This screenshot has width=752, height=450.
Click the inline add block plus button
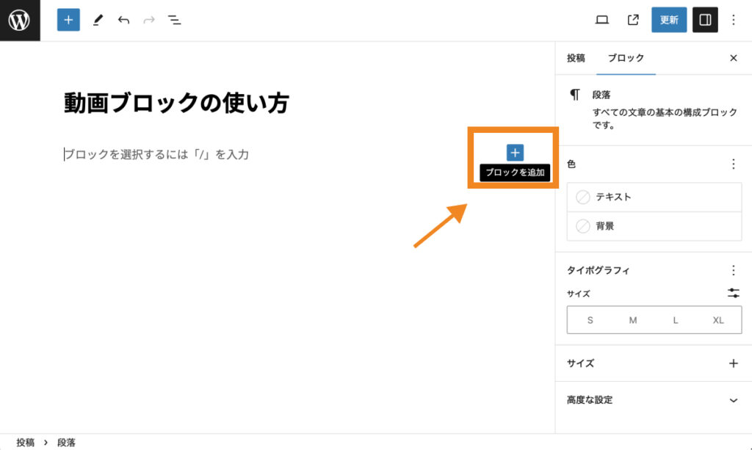[515, 153]
